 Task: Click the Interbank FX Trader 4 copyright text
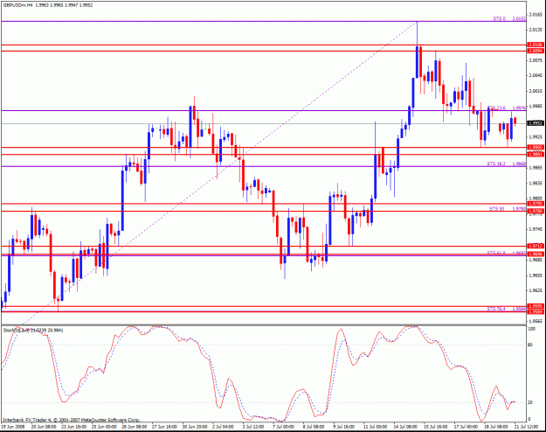(x=72, y=420)
